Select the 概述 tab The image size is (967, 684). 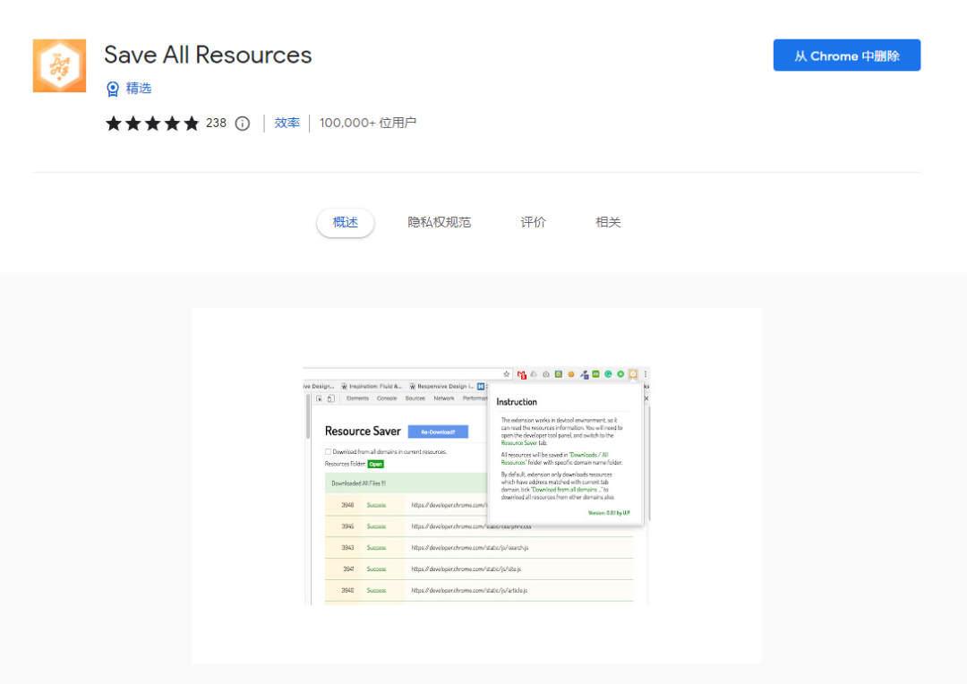coord(346,222)
